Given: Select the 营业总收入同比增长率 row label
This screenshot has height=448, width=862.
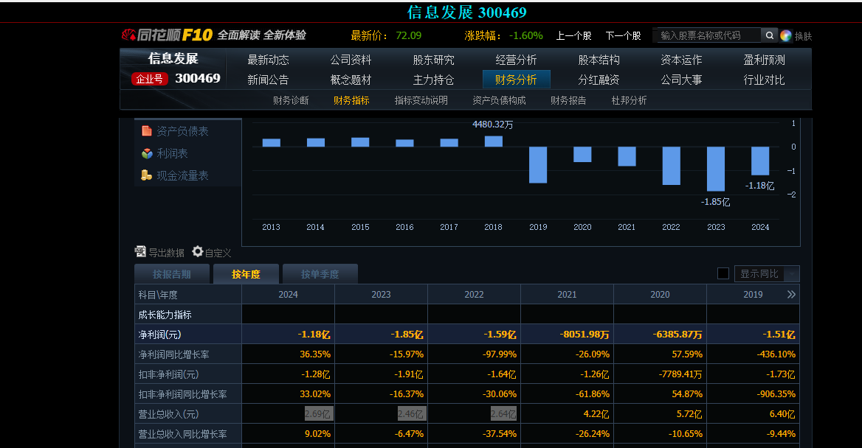Looking at the screenshot, I should [x=182, y=434].
